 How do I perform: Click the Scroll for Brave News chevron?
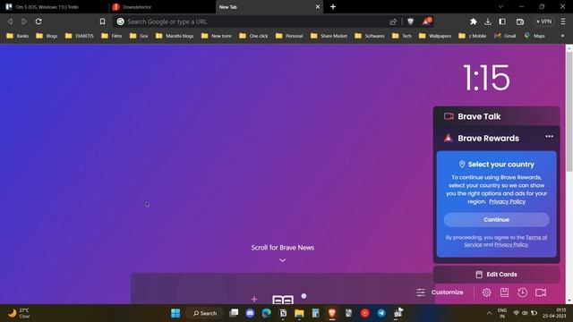tap(282, 260)
